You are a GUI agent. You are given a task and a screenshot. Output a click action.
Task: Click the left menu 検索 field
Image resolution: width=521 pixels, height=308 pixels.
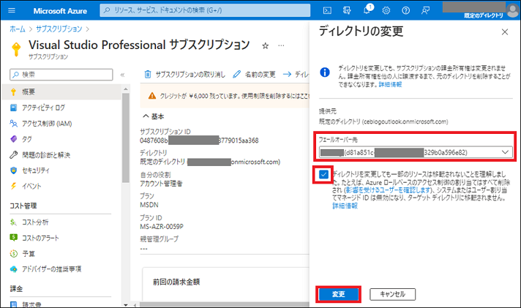[x=61, y=75]
